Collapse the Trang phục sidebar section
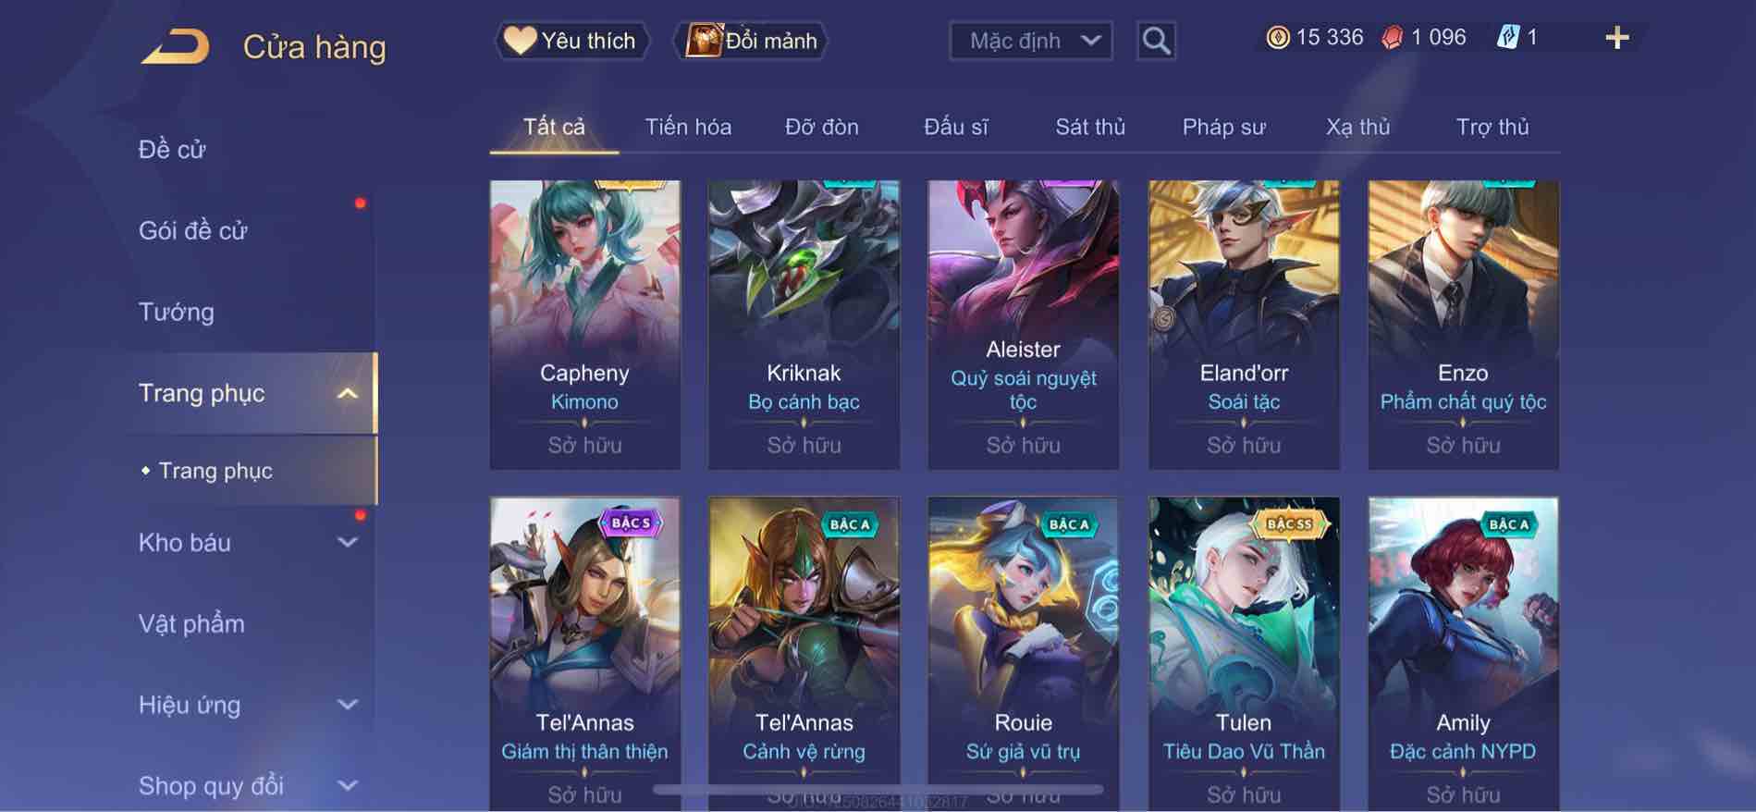 click(347, 394)
